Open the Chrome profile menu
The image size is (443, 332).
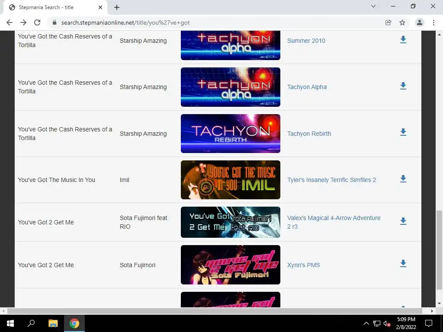point(420,22)
